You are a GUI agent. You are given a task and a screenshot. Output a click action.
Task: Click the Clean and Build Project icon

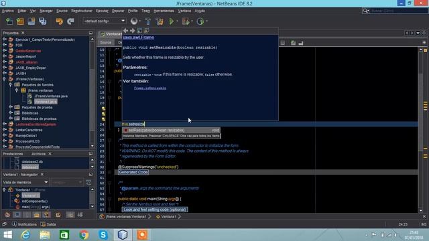[160, 21]
